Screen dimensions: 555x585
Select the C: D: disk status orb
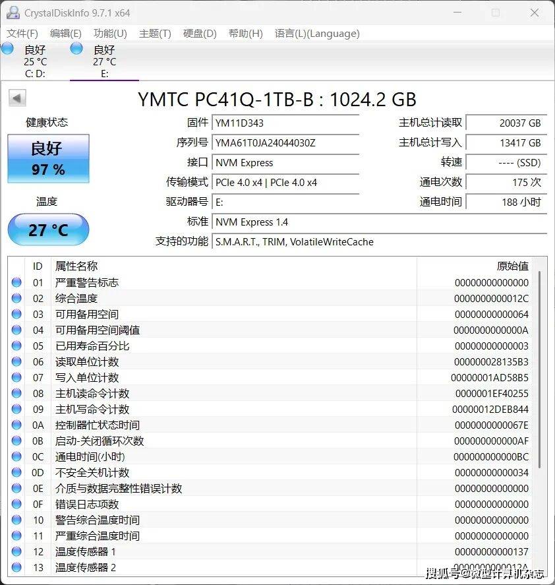pyautogui.click(x=8, y=48)
